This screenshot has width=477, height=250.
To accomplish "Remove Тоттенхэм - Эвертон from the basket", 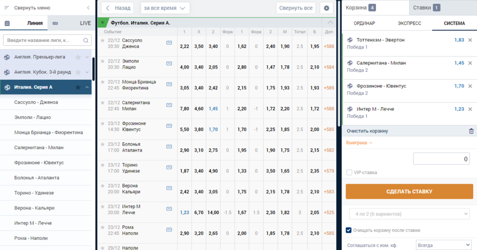I will click(470, 40).
